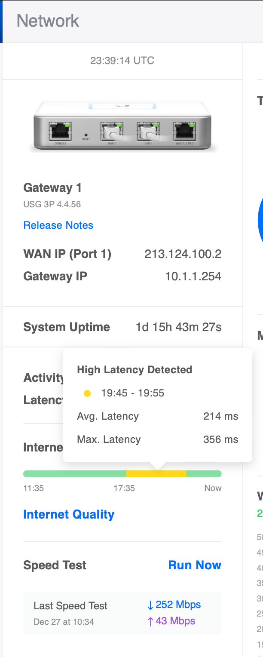Click the Network page header title

(48, 21)
